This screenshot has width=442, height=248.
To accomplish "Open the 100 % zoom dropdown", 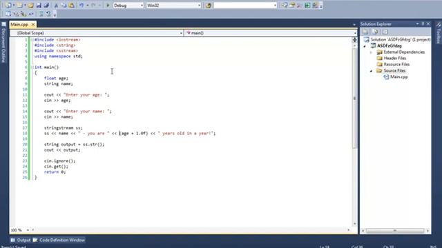I will [28, 230].
